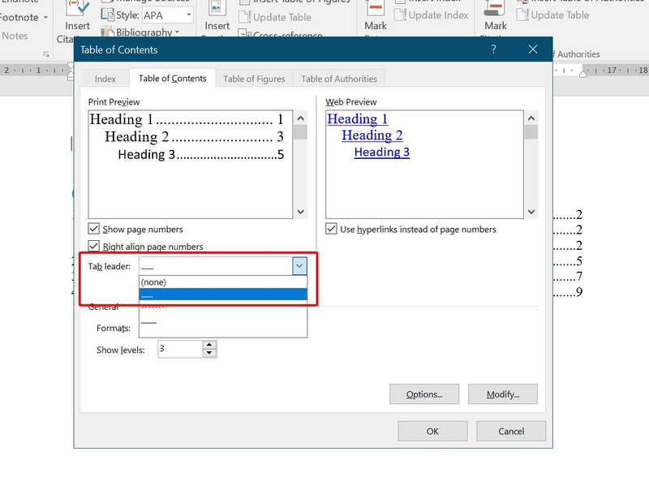Toggle Right align page numbers checkbox
Viewport: 649px width, 490px height.
coord(94,247)
